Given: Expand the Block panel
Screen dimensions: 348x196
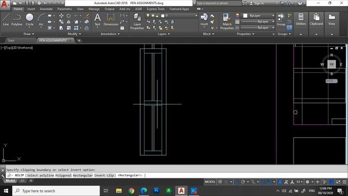Looking at the screenshot, I should (x=208, y=34).
